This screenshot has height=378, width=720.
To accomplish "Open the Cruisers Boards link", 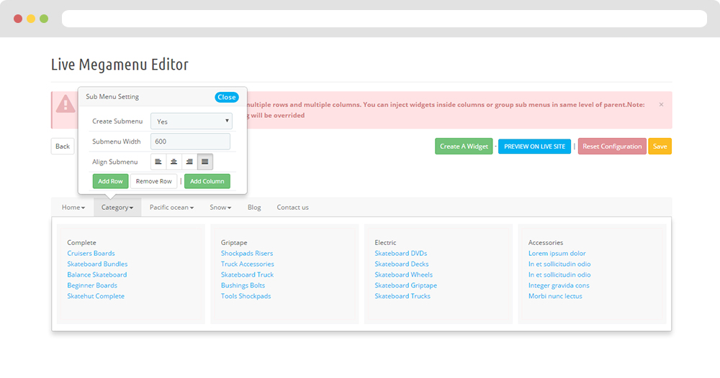I will point(91,253).
